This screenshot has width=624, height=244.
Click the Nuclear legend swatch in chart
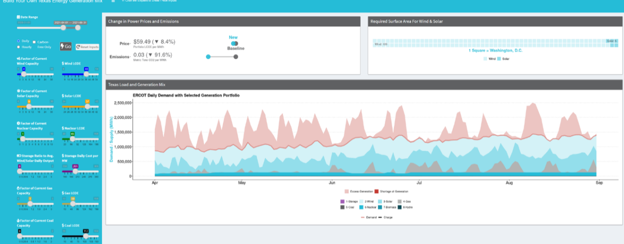[x=360, y=207]
